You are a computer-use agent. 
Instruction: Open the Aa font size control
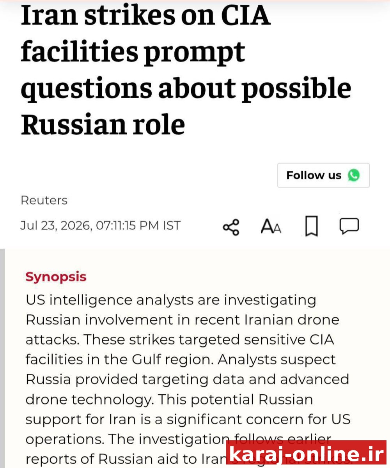(271, 226)
